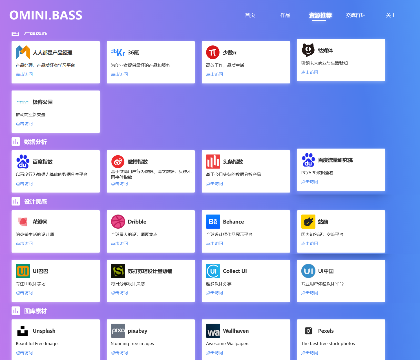Click 点击访问 under 少数π
Image resolution: width=420 pixels, height=360 pixels.
[215, 74]
